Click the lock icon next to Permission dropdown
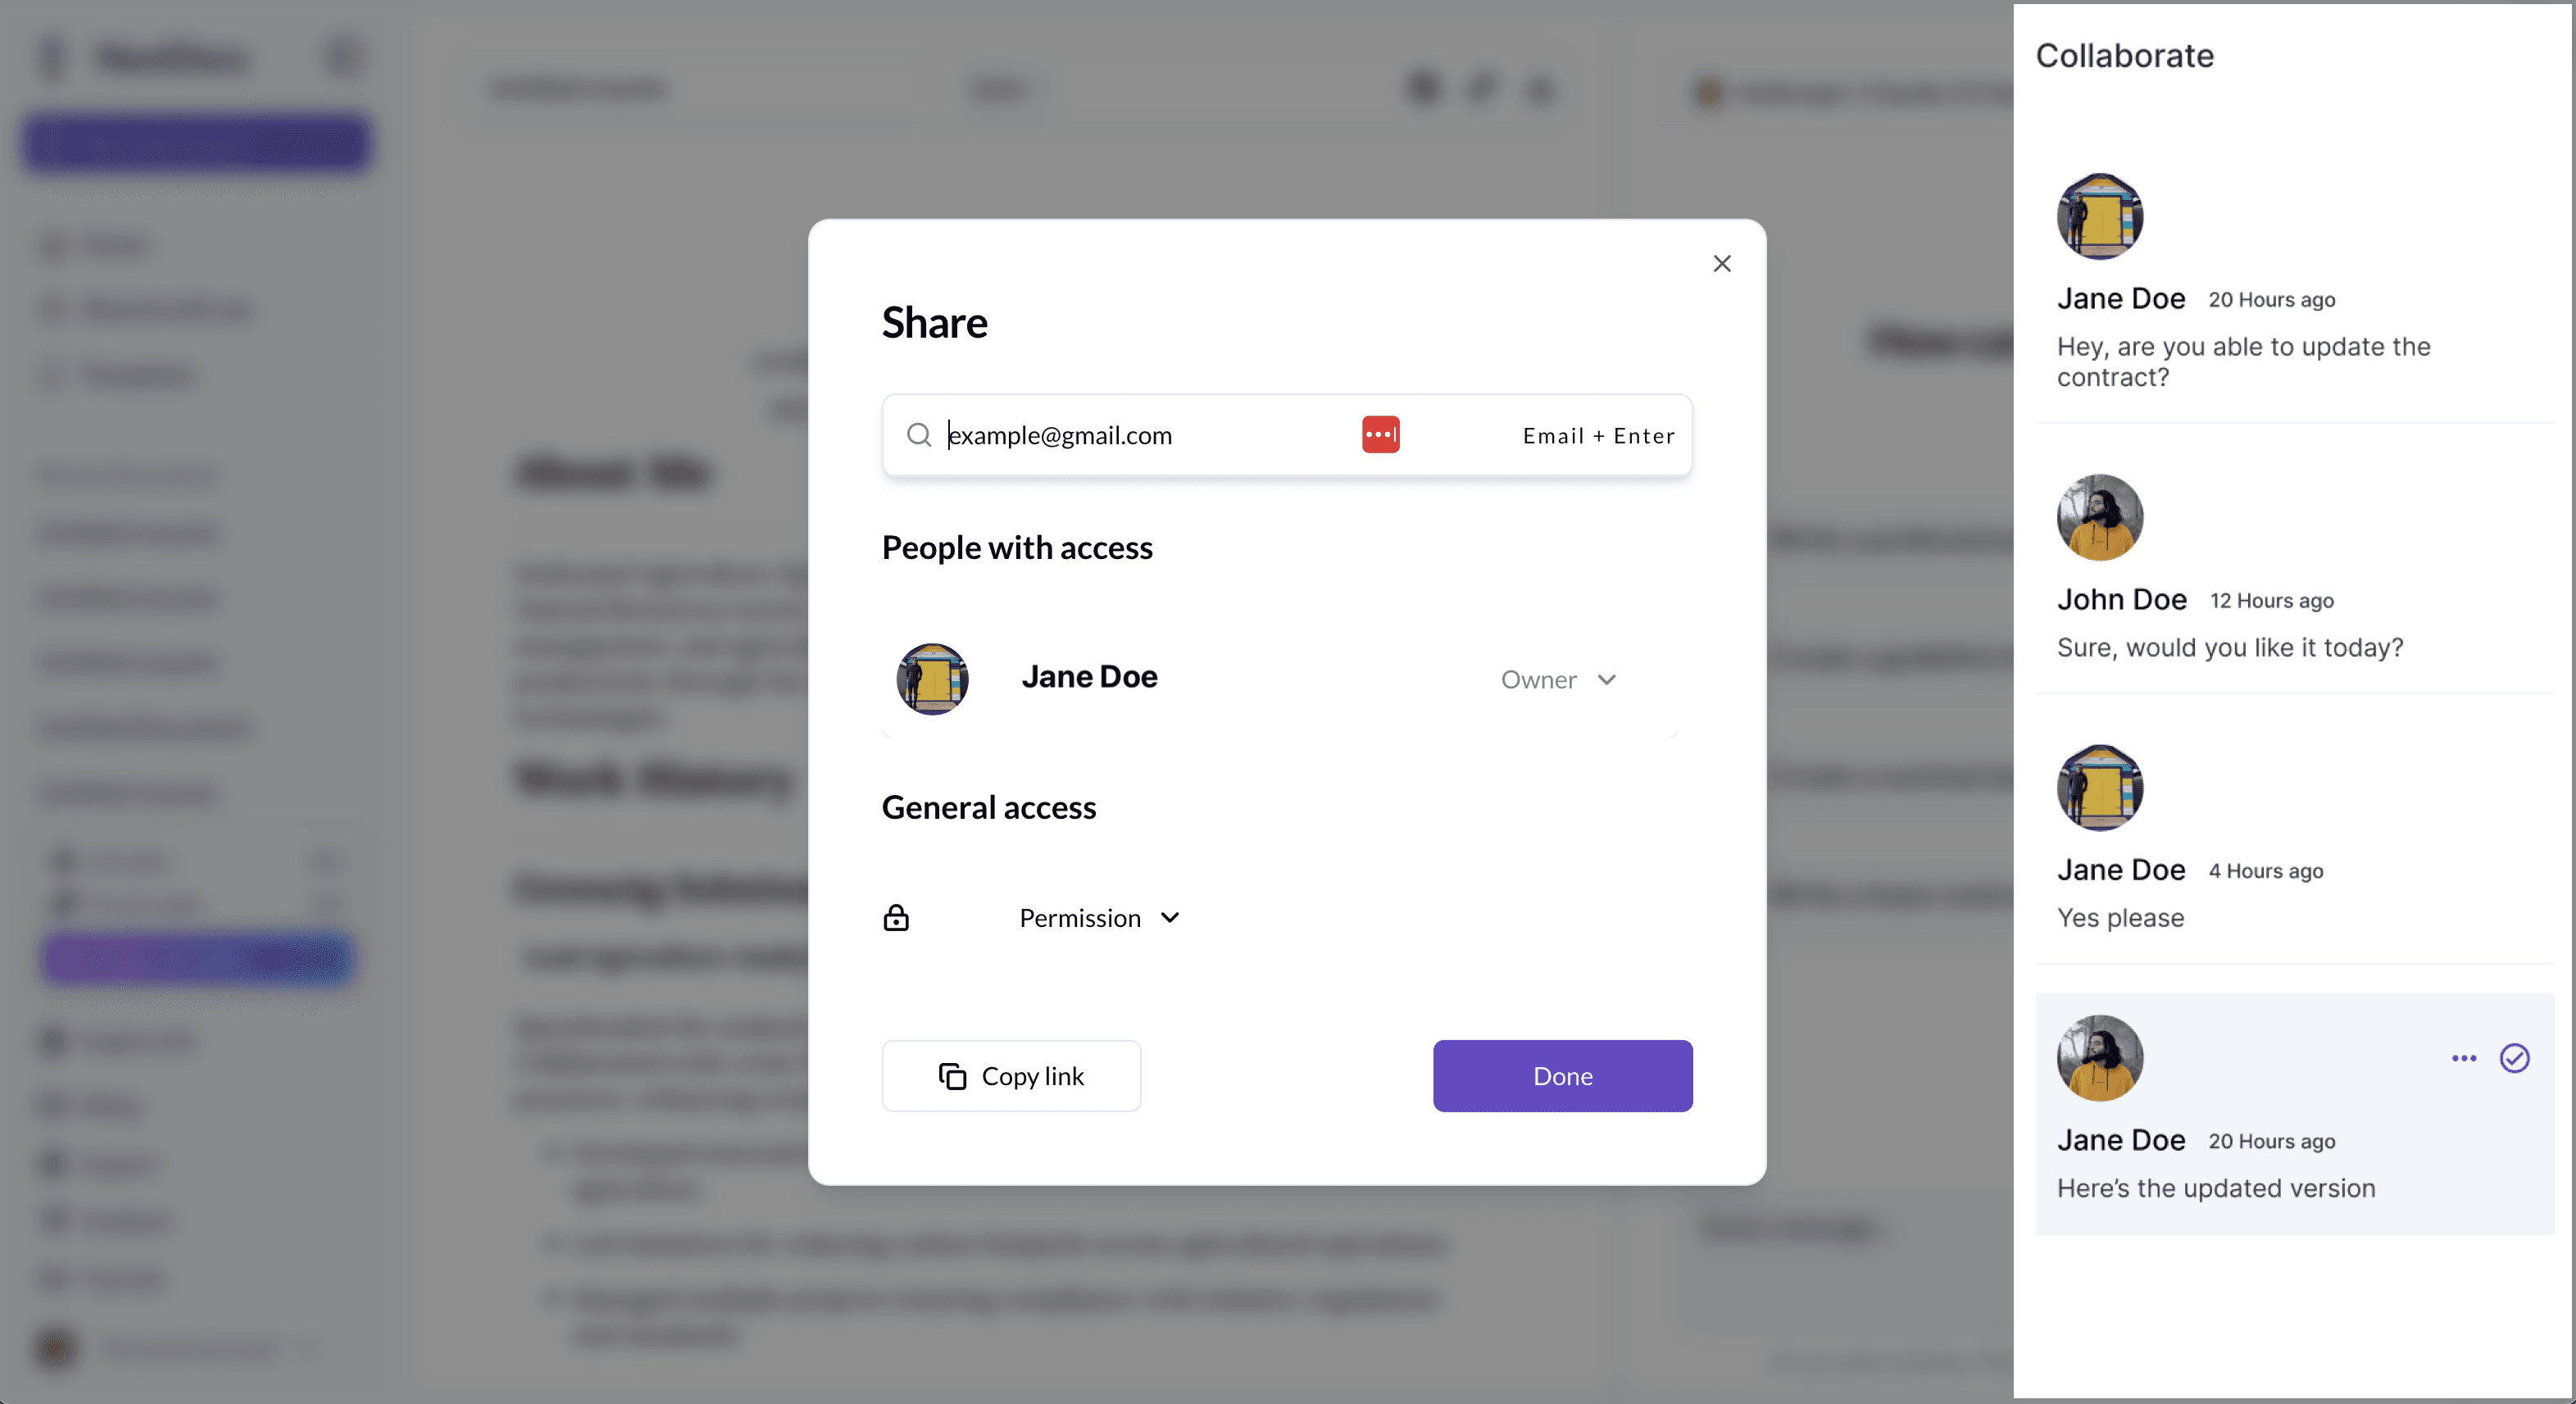Image resolution: width=2576 pixels, height=1404 pixels. tap(896, 915)
